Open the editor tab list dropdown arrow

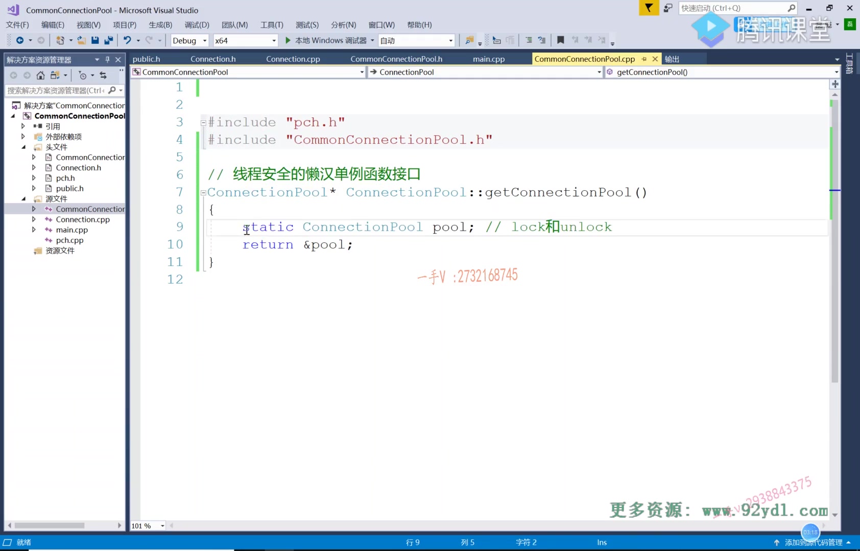click(x=837, y=59)
